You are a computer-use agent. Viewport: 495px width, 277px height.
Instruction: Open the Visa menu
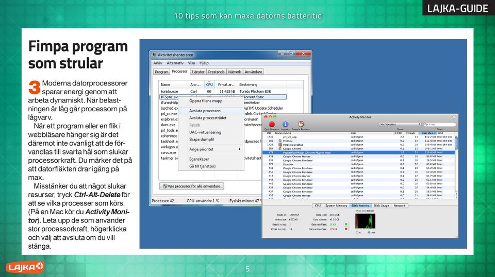(x=191, y=63)
